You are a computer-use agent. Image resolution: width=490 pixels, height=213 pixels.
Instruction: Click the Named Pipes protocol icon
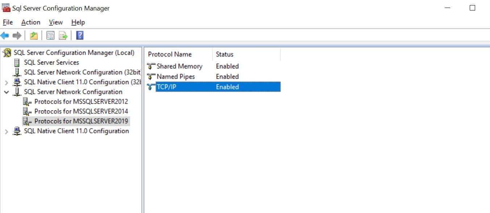[151, 77]
